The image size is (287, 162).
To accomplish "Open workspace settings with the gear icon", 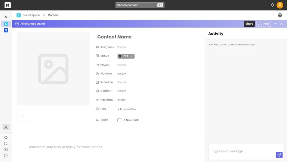I will 280,15.
